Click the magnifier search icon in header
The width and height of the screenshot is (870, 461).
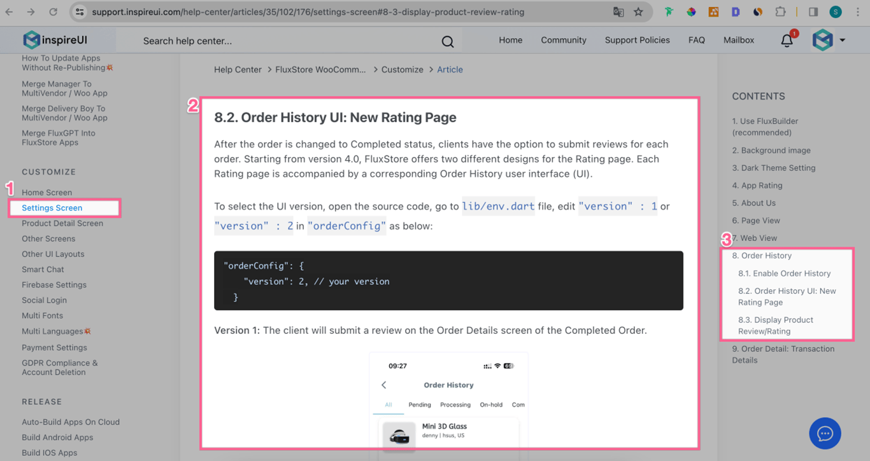click(x=448, y=41)
